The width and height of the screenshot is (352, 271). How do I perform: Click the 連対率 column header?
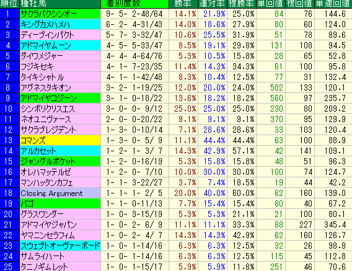coord(213,4)
